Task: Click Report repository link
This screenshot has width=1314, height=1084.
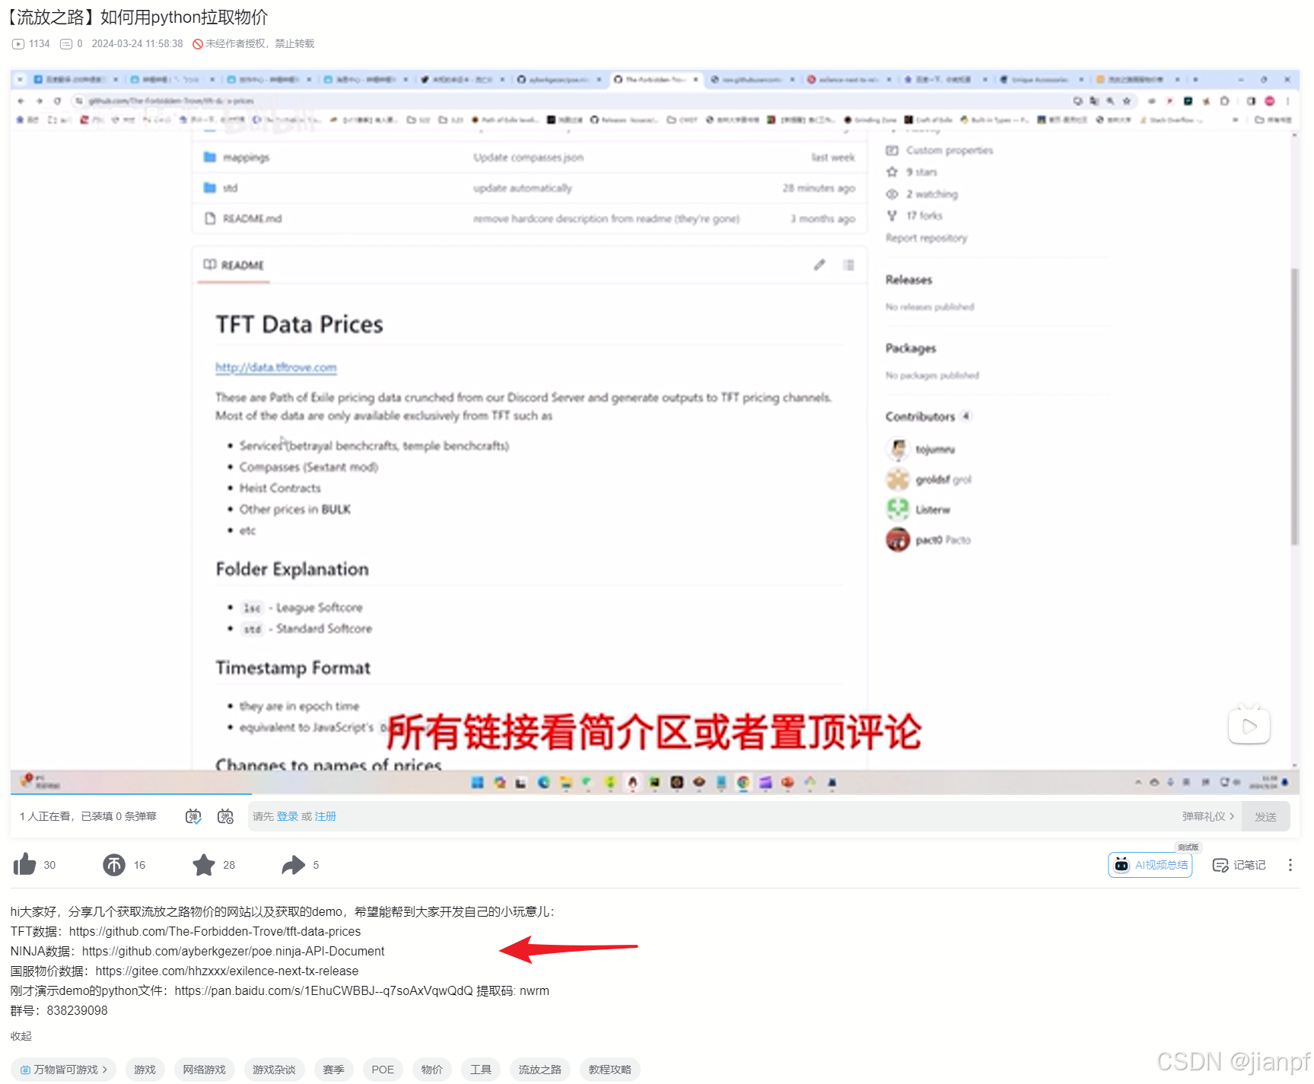Action: click(926, 238)
